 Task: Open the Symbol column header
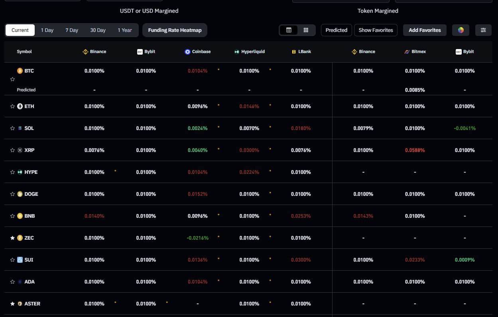tap(24, 51)
